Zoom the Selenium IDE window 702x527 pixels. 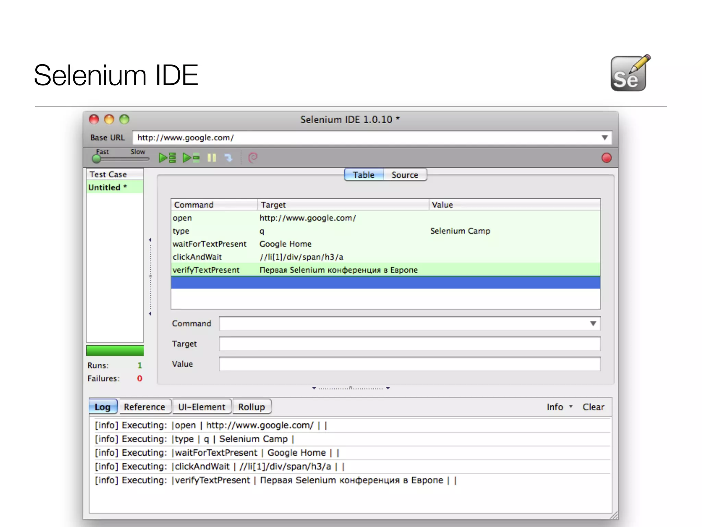[x=124, y=119]
